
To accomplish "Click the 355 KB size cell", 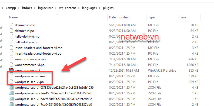I will pyautogui.click(x=194, y=71).
